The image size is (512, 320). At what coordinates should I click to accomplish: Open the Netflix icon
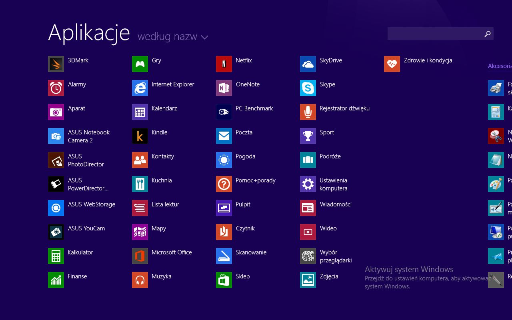click(x=224, y=64)
